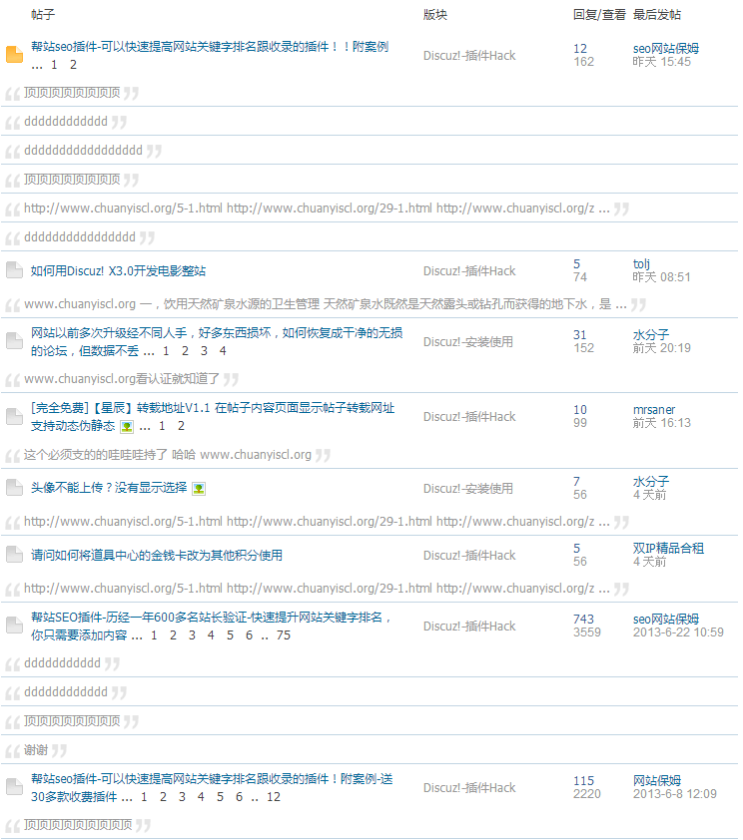Viewport: 743px width, 840px height.
Task: Click column header 帖子
Action: (43, 14)
